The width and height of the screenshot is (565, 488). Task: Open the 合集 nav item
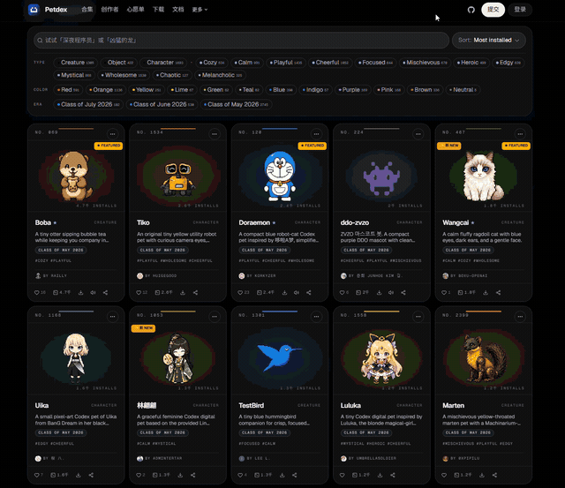click(x=87, y=10)
